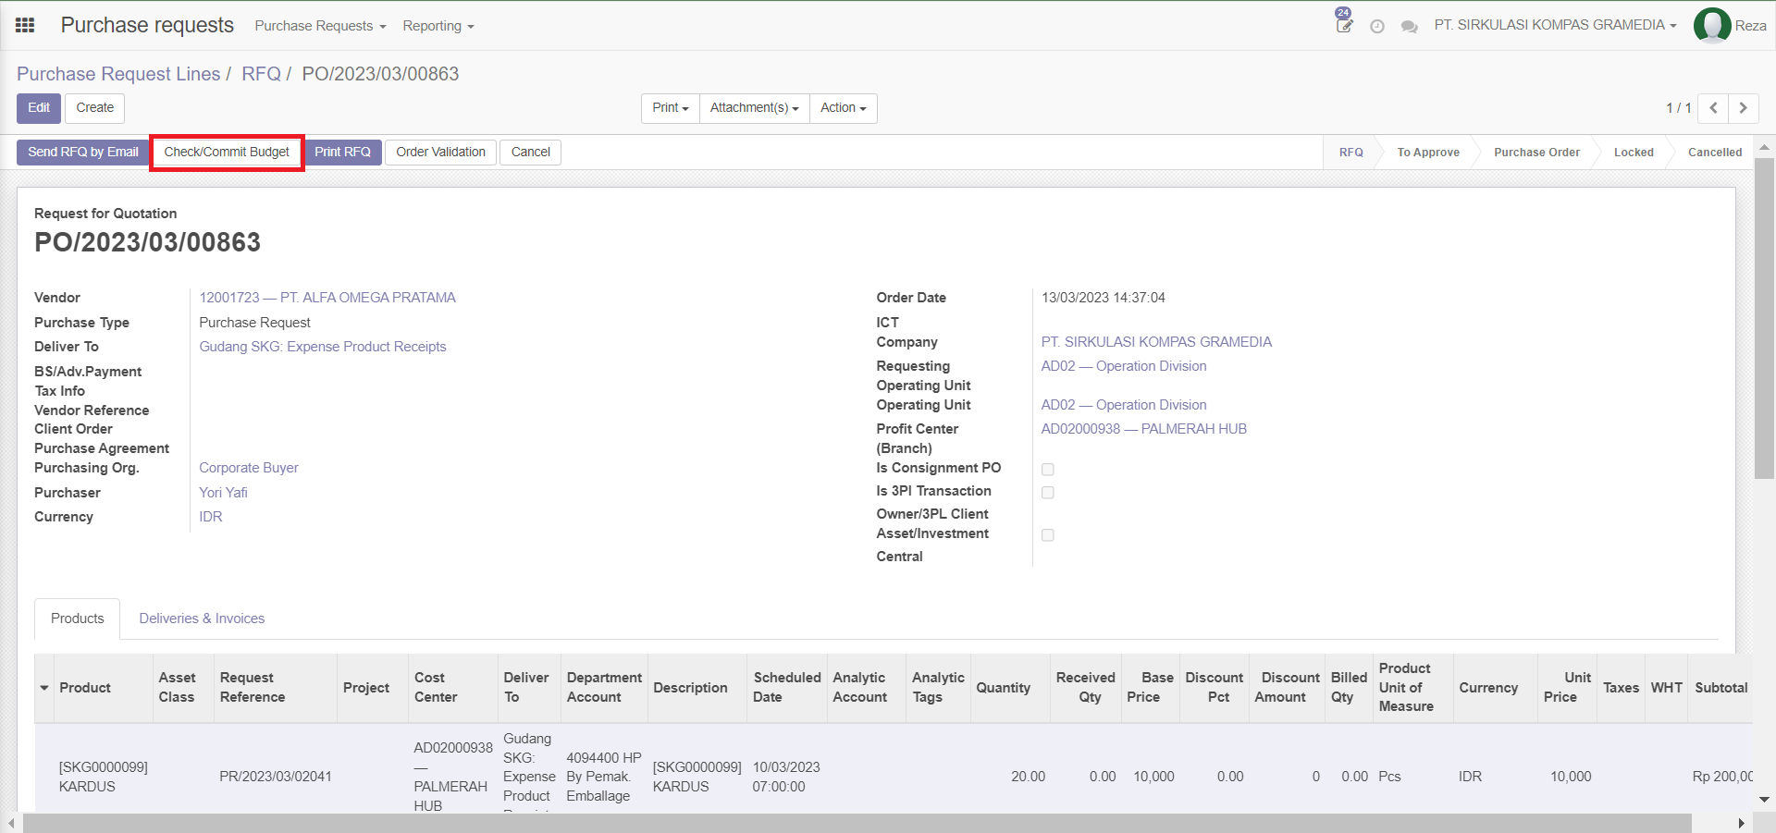Screen dimensions: 1776x833
Task: Select the Purchase Order status stage
Action: (x=1536, y=153)
